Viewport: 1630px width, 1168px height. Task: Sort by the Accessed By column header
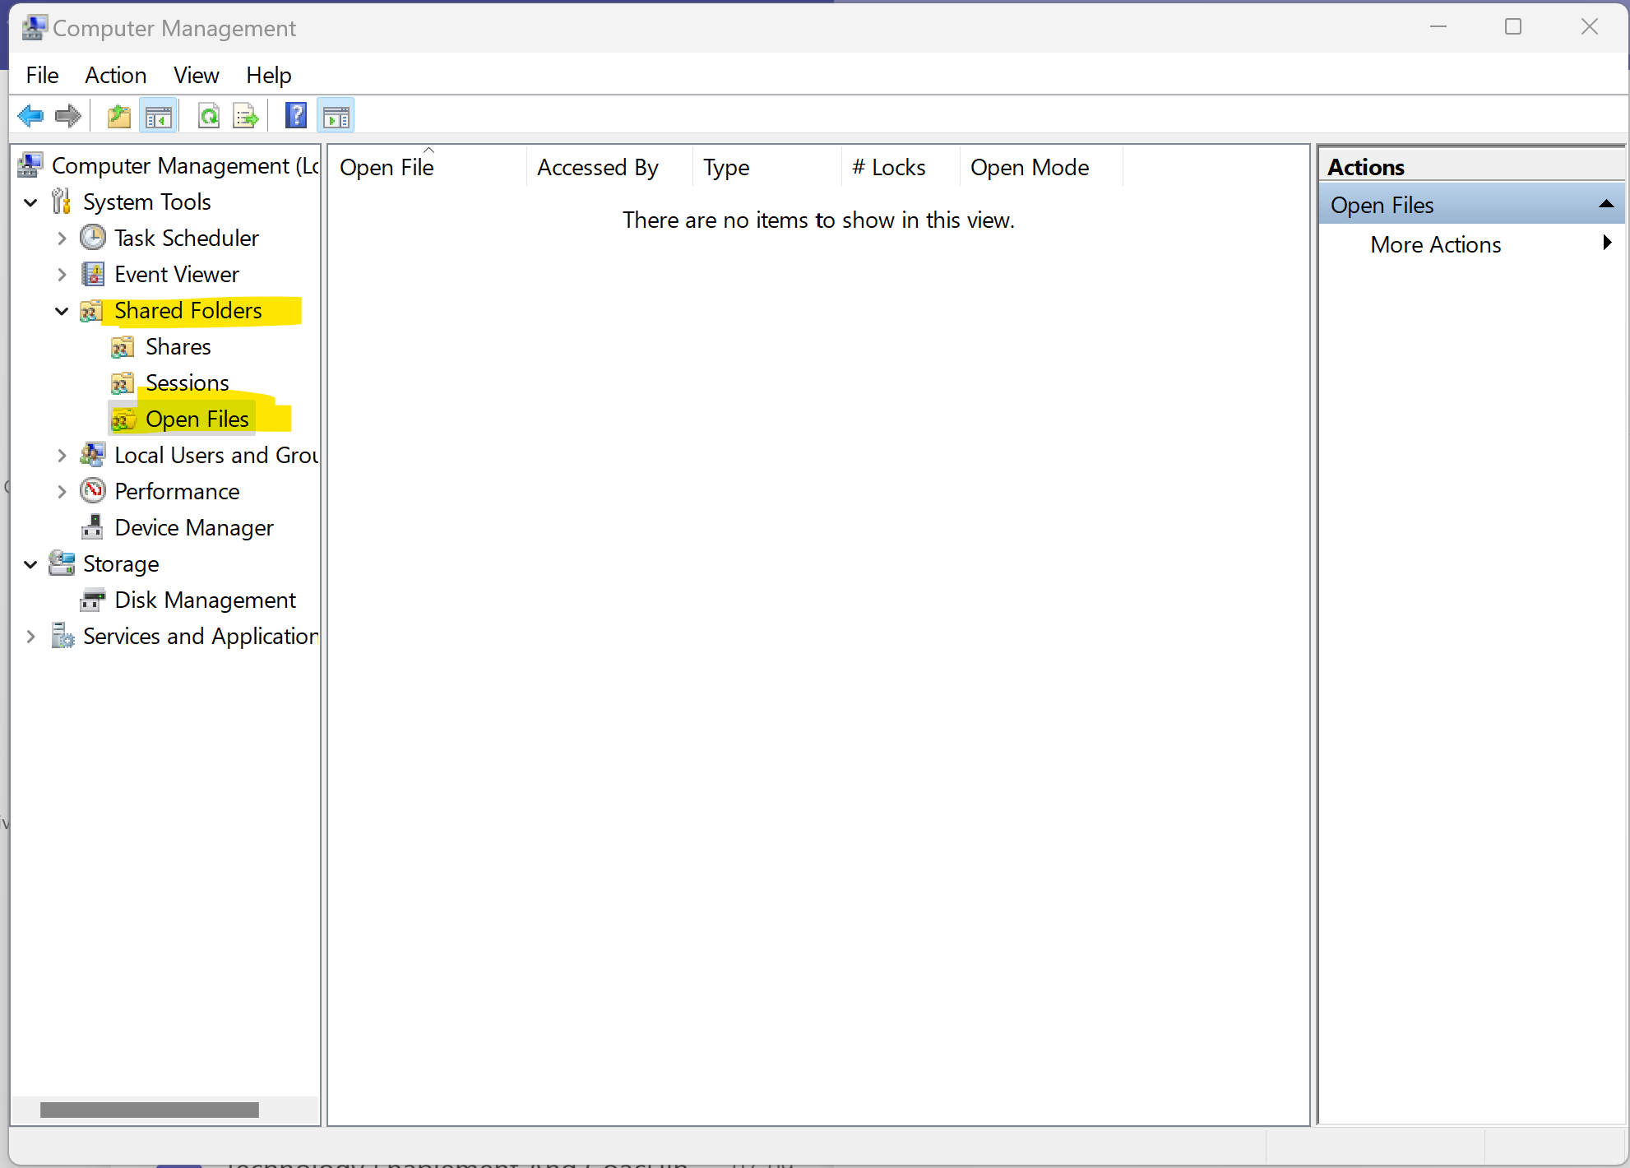tap(598, 167)
